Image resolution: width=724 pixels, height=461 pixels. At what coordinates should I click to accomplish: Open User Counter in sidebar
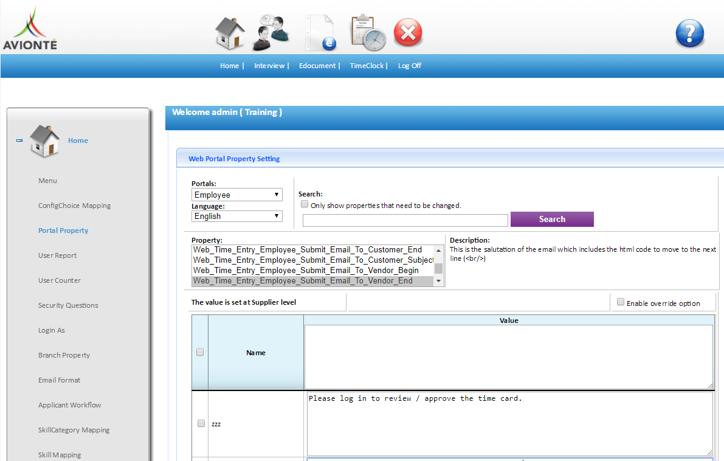click(x=59, y=280)
